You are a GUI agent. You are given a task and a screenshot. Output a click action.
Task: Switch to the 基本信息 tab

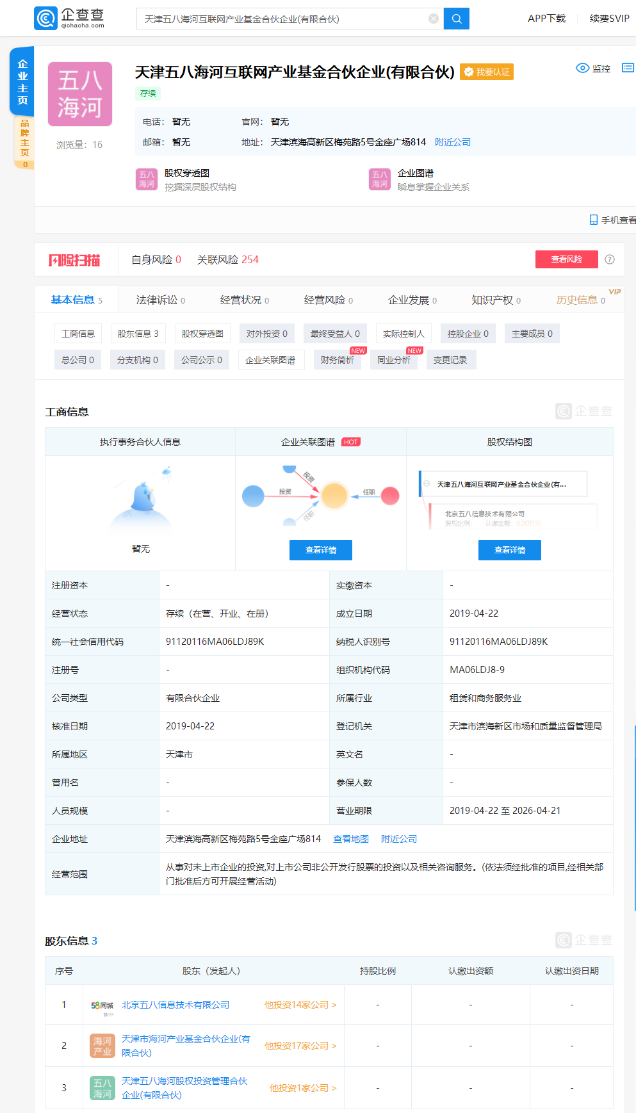tap(76, 300)
